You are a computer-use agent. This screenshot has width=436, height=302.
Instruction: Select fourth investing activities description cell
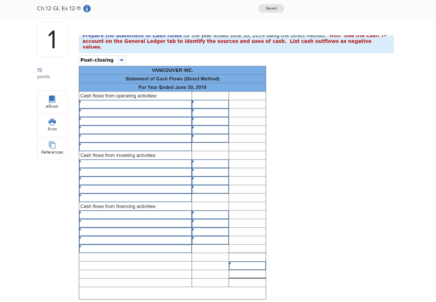pyautogui.click(x=135, y=189)
